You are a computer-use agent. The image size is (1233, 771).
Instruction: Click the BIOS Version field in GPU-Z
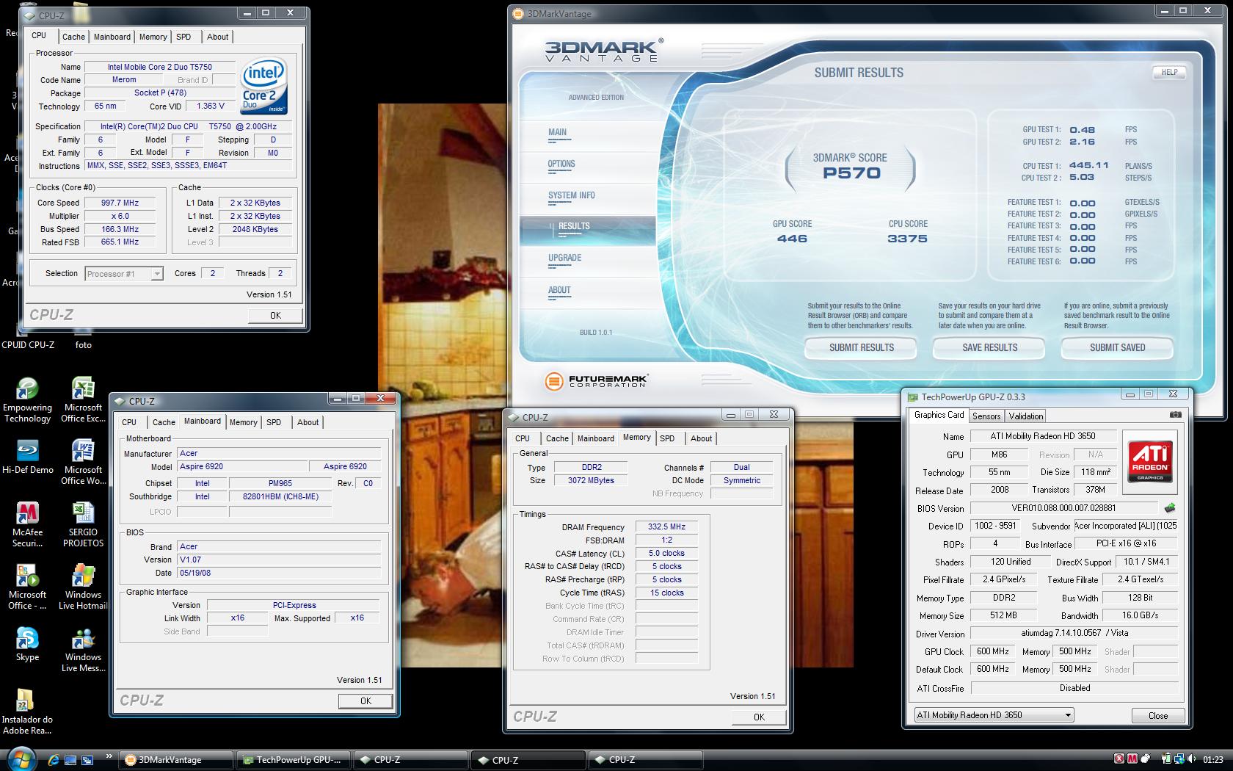(1064, 508)
